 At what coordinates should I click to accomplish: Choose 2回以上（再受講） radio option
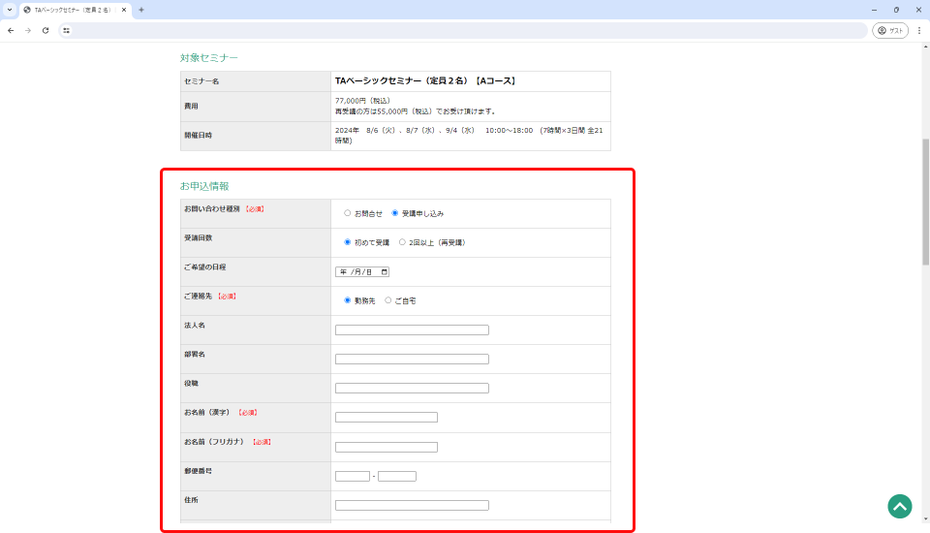point(402,242)
